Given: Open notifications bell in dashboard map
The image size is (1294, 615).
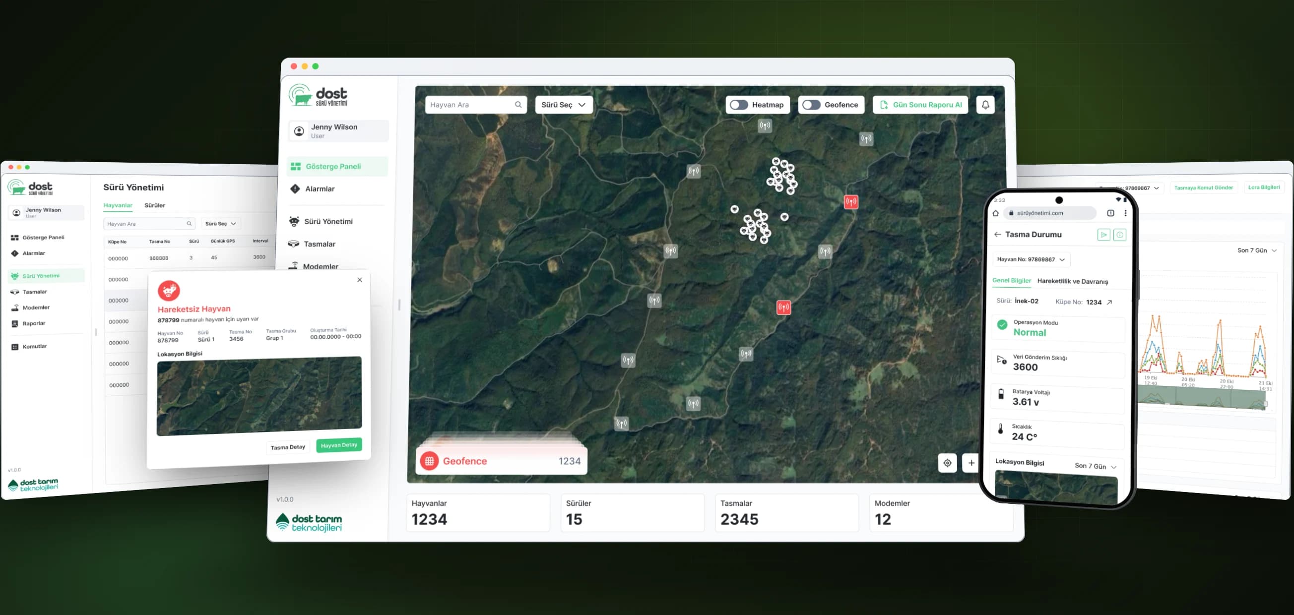Looking at the screenshot, I should 985,105.
